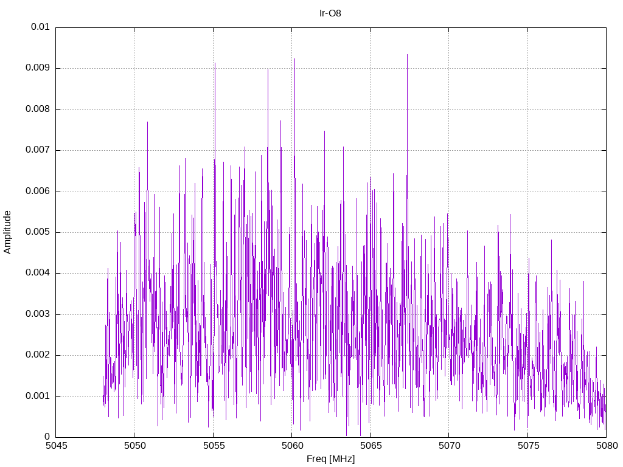
Task: Click the y-axis tick label 0.003
Action: (x=38, y=314)
